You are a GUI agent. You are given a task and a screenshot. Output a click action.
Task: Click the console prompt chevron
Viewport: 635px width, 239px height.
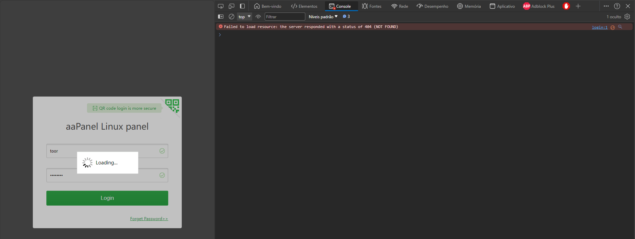pos(220,35)
